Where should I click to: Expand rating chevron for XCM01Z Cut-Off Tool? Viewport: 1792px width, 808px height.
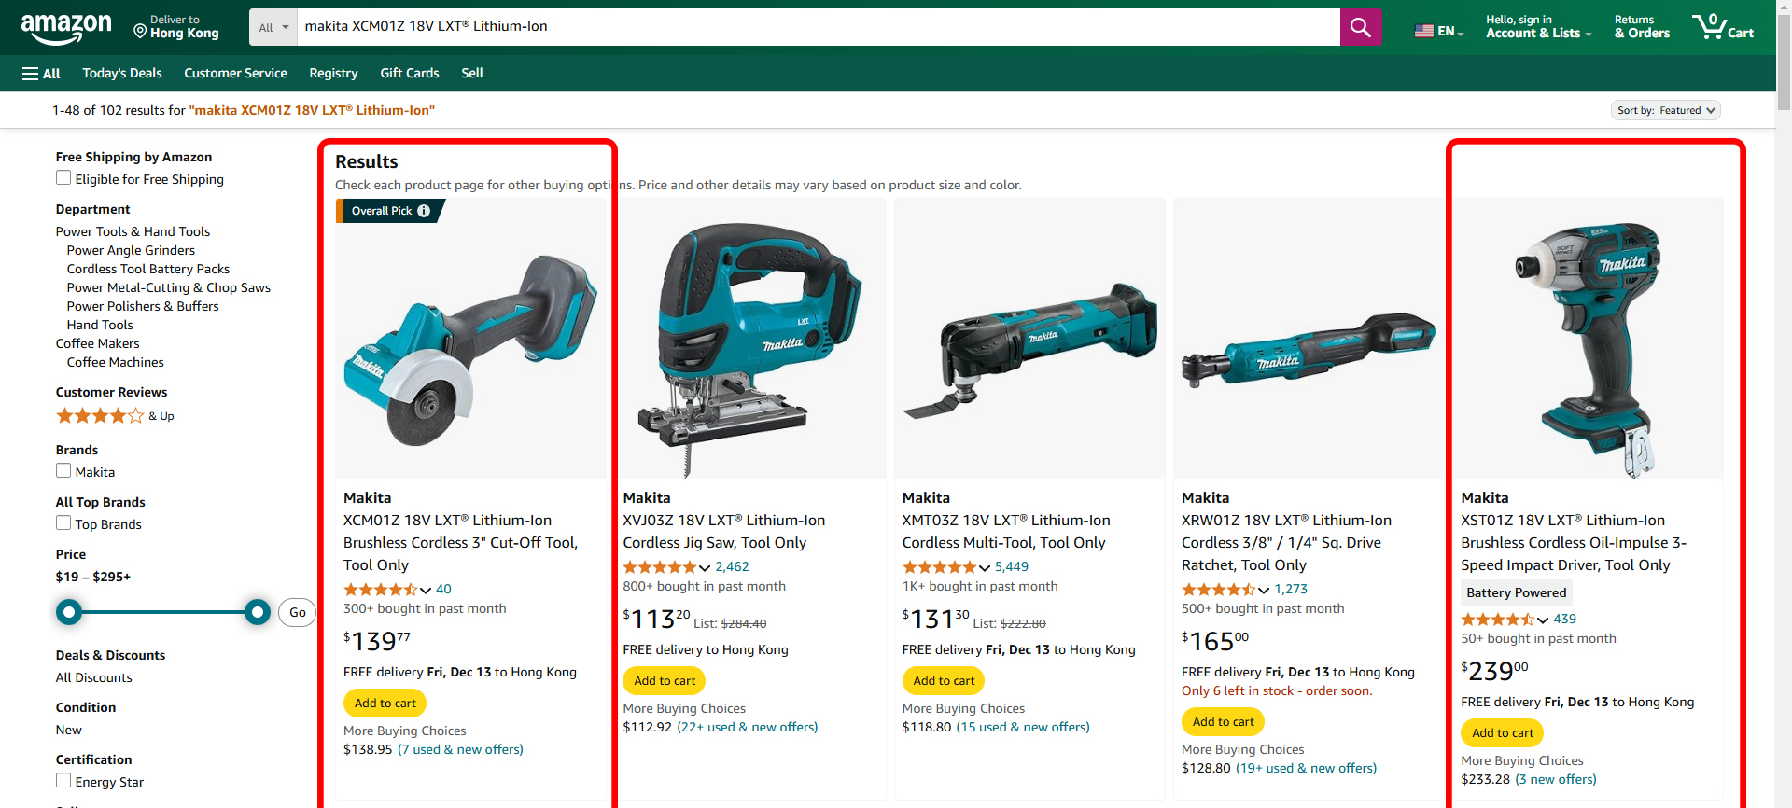click(x=426, y=591)
